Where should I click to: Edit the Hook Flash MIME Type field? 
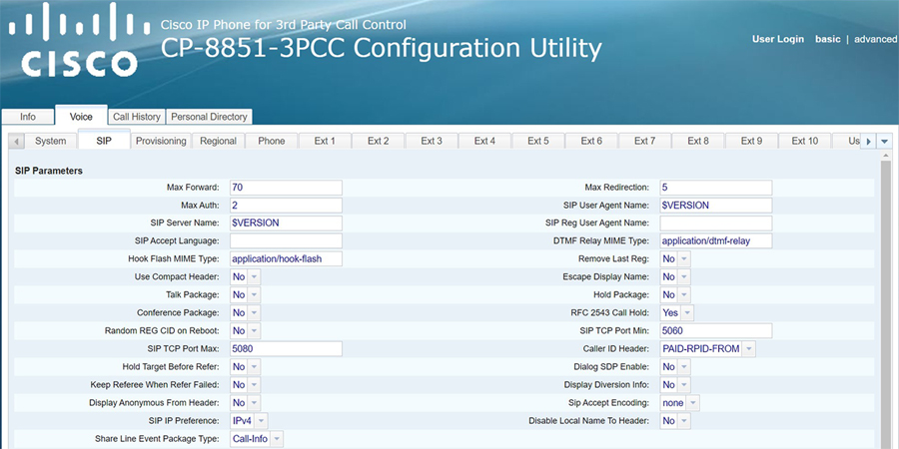click(286, 258)
